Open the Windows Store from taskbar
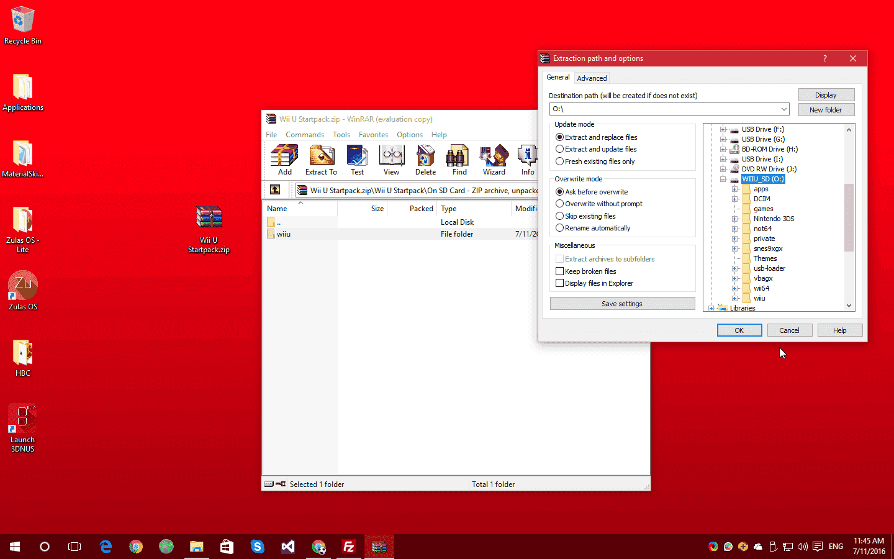This screenshot has width=894, height=559. (227, 547)
